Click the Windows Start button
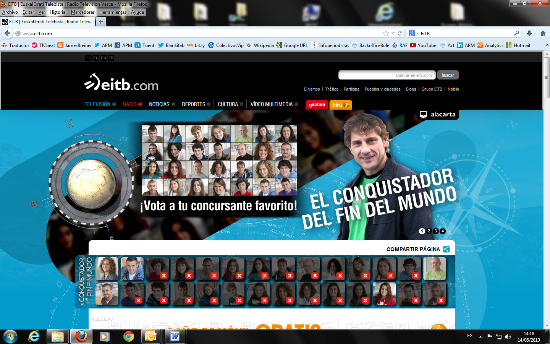The image size is (550, 344). point(10,336)
